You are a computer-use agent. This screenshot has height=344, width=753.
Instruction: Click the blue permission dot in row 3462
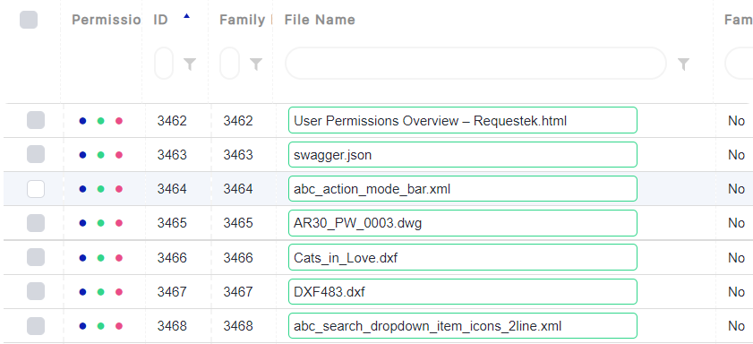82,121
